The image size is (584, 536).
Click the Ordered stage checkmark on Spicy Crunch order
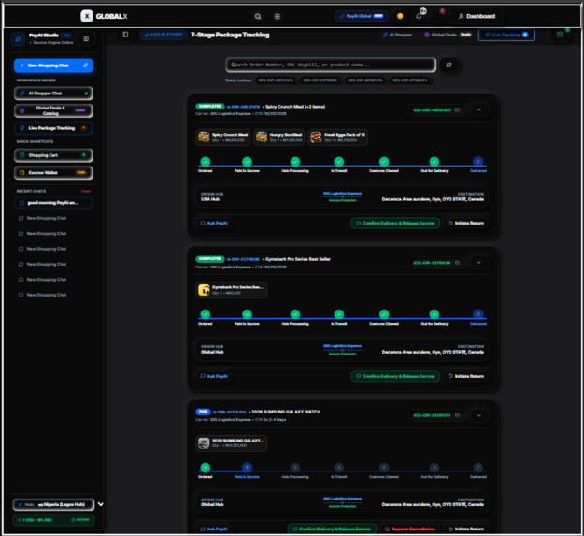pos(206,162)
